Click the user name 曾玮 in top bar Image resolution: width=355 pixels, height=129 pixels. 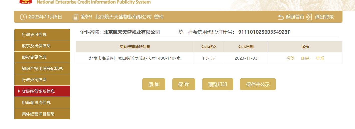pyautogui.click(x=159, y=17)
